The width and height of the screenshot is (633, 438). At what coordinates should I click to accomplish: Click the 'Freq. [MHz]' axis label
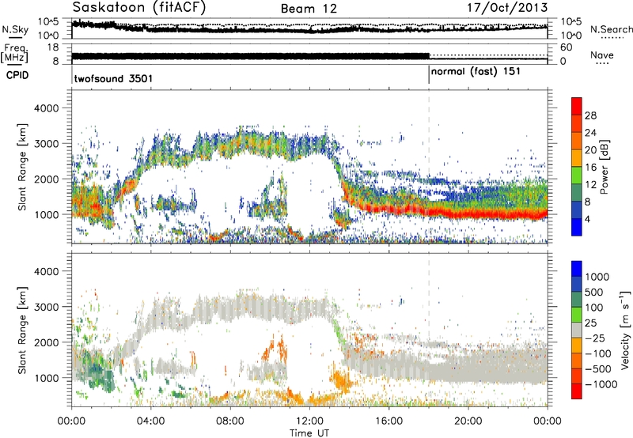tap(14, 54)
